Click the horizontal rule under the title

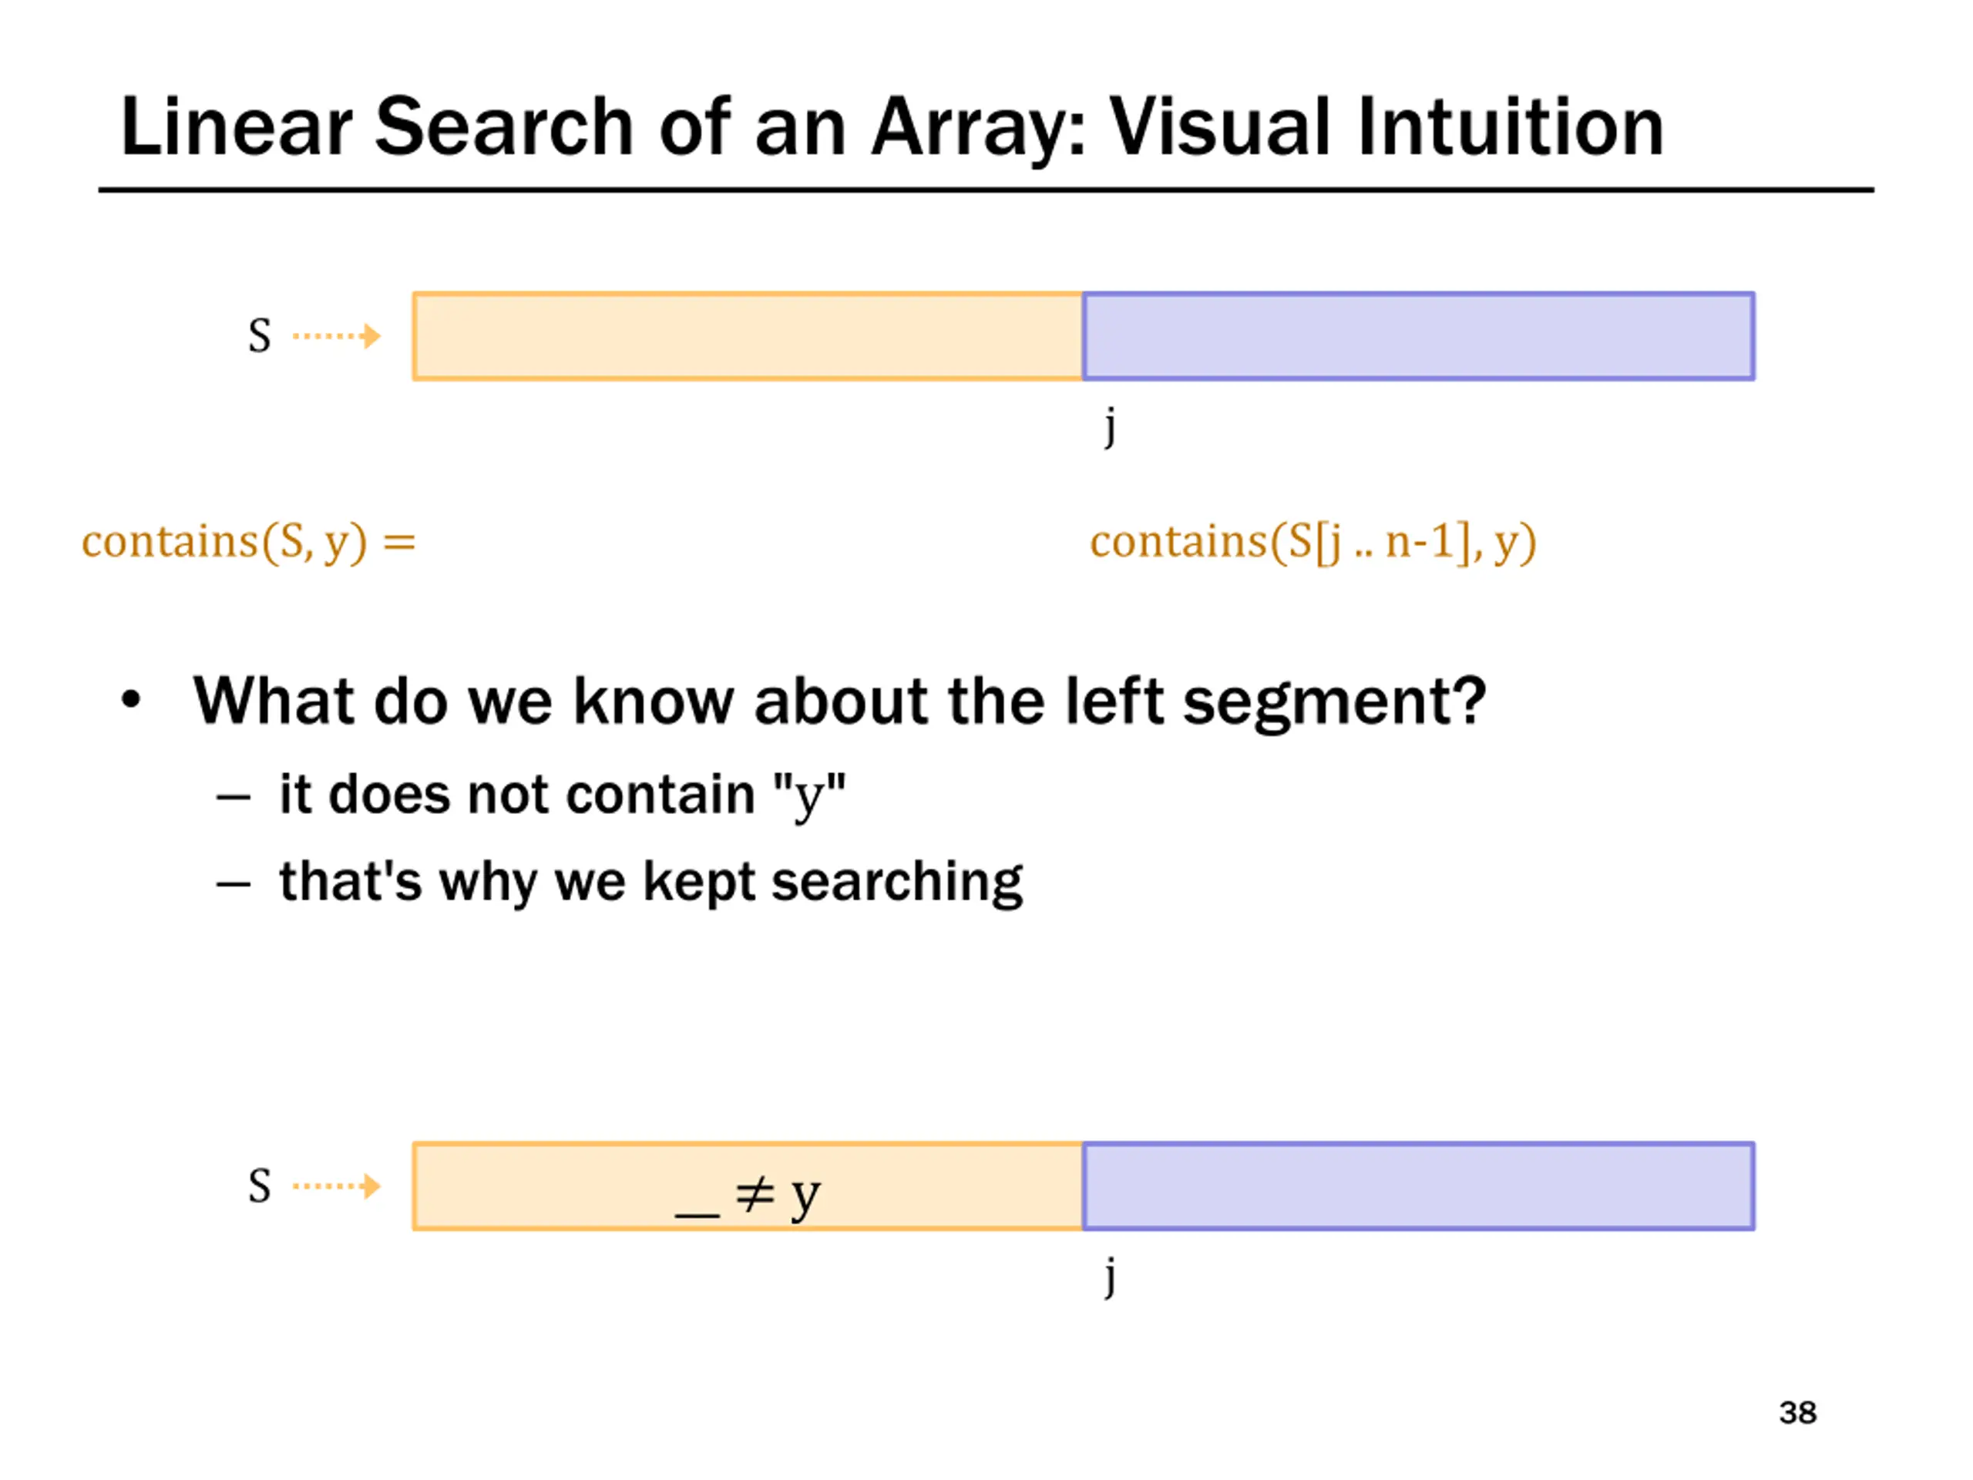[x=986, y=190]
